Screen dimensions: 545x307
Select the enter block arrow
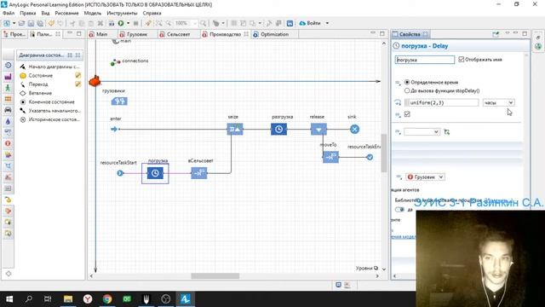pyautogui.click(x=114, y=129)
